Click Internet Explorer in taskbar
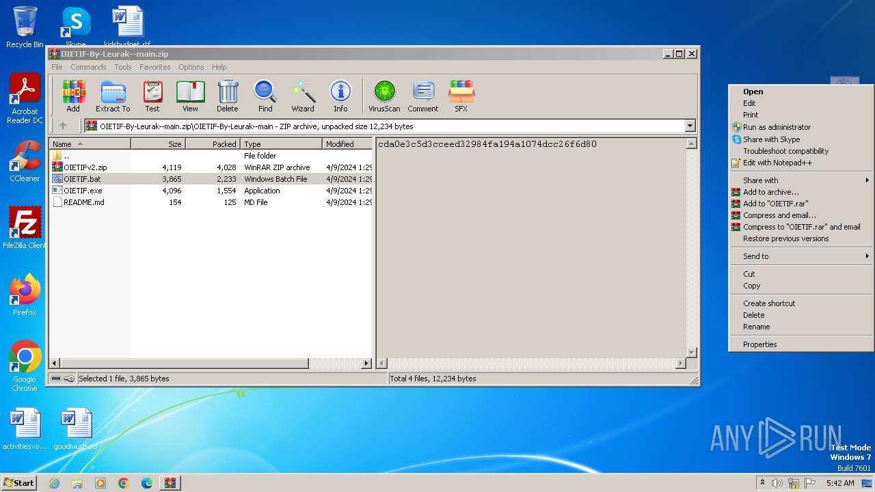The image size is (875, 492). [54, 483]
